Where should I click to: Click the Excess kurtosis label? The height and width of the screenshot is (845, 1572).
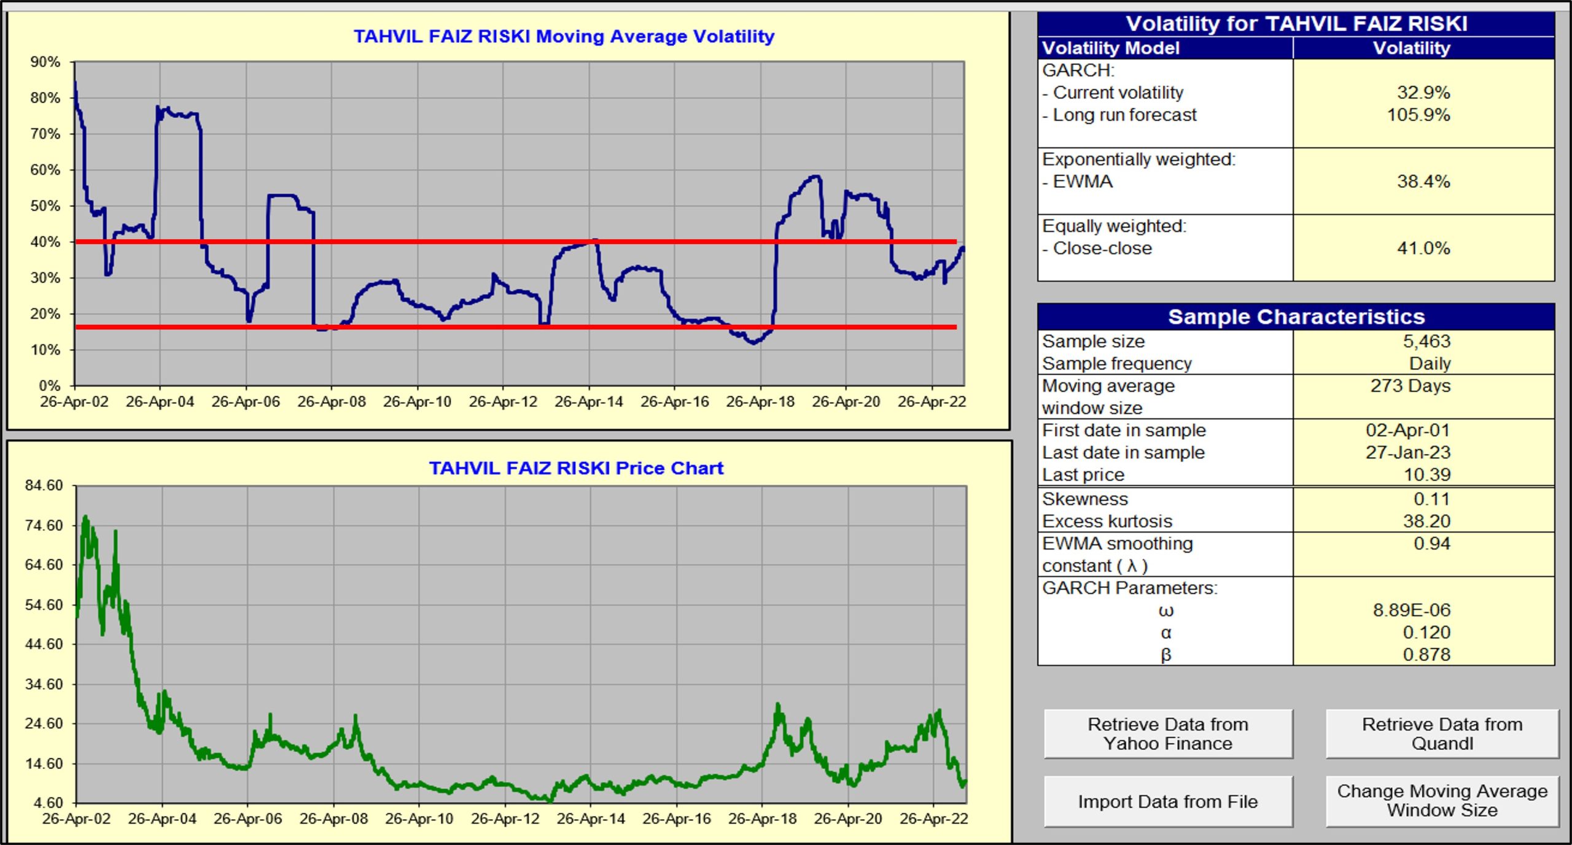pyautogui.click(x=1107, y=521)
